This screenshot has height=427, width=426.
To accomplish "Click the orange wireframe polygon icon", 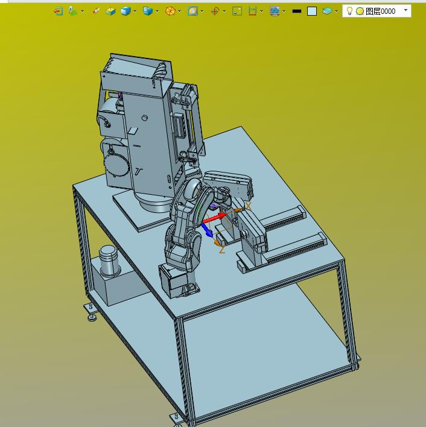I will coord(171,11).
